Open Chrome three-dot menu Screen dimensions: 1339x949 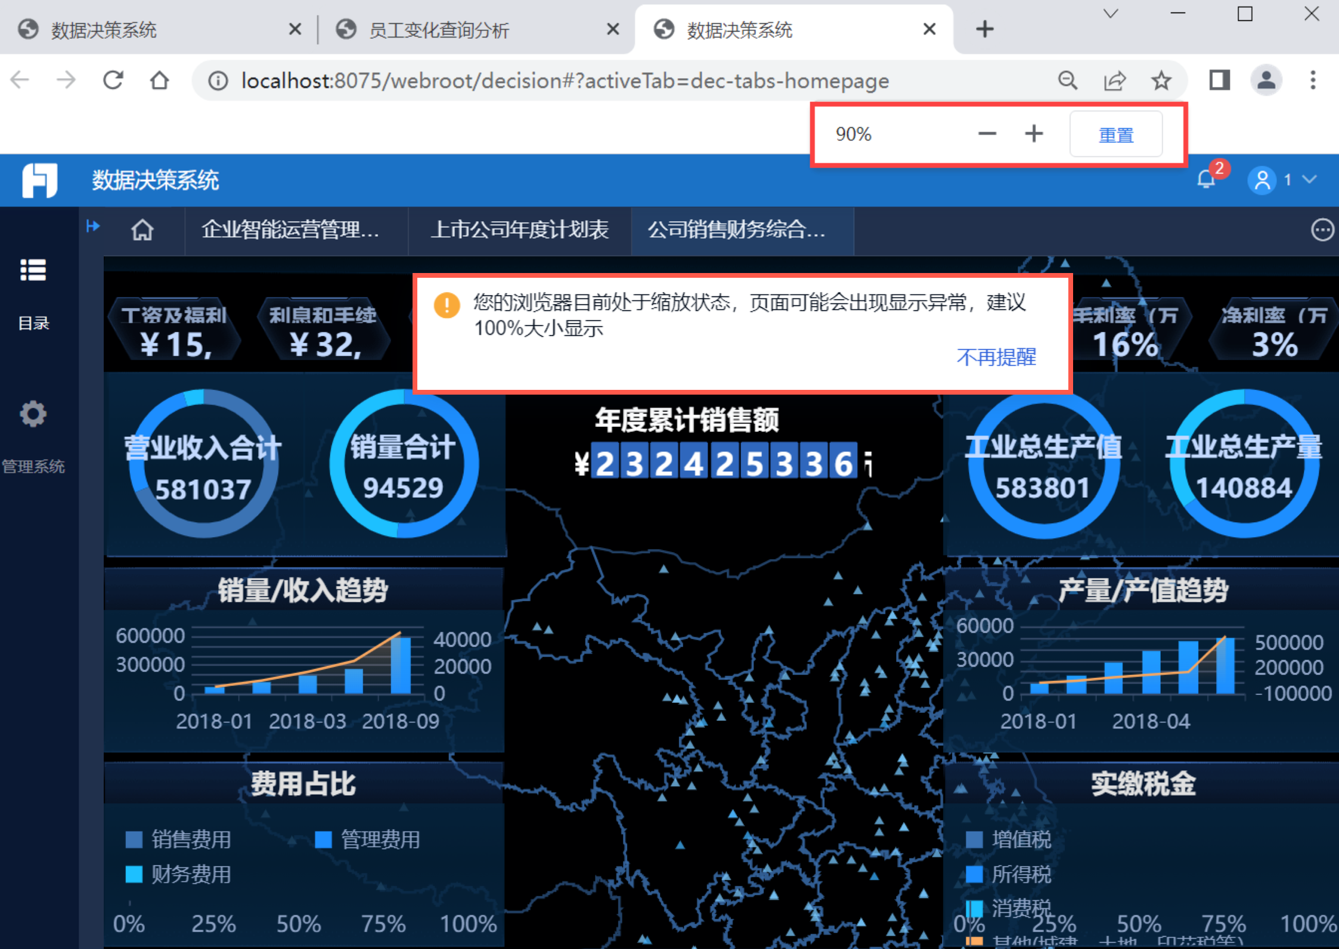[1313, 80]
